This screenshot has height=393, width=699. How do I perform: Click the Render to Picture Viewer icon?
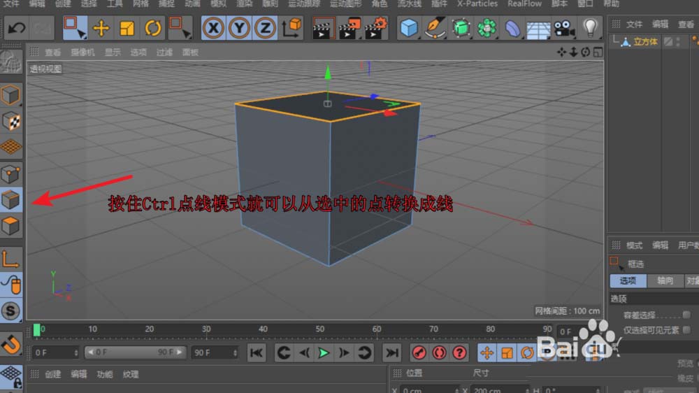348,29
